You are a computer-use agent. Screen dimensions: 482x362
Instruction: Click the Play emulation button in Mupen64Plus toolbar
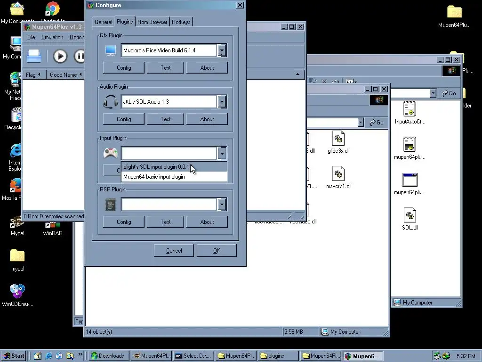60,57
